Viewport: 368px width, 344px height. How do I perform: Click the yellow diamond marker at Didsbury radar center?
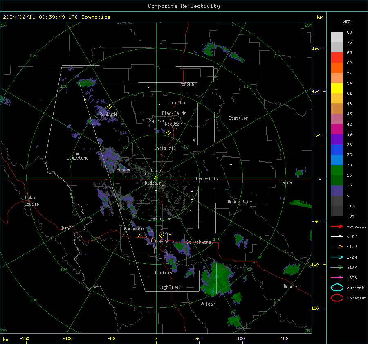coord(156,178)
